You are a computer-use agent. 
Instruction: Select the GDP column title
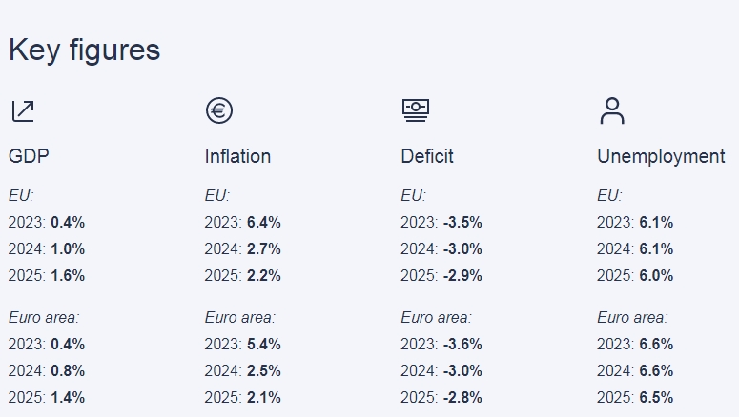(29, 156)
